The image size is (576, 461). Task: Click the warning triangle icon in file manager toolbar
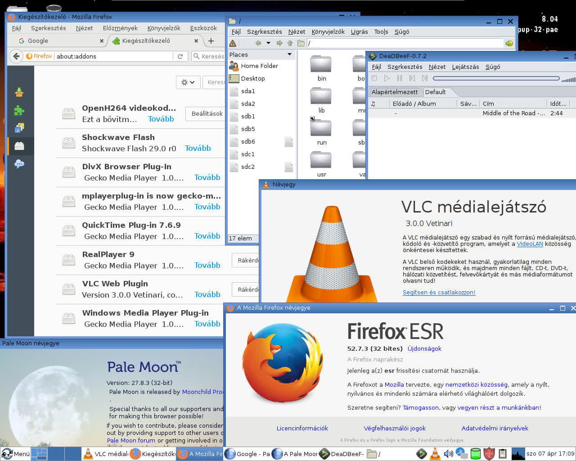(x=233, y=43)
